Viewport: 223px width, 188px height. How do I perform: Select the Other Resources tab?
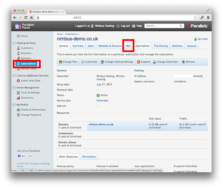tap(68, 157)
